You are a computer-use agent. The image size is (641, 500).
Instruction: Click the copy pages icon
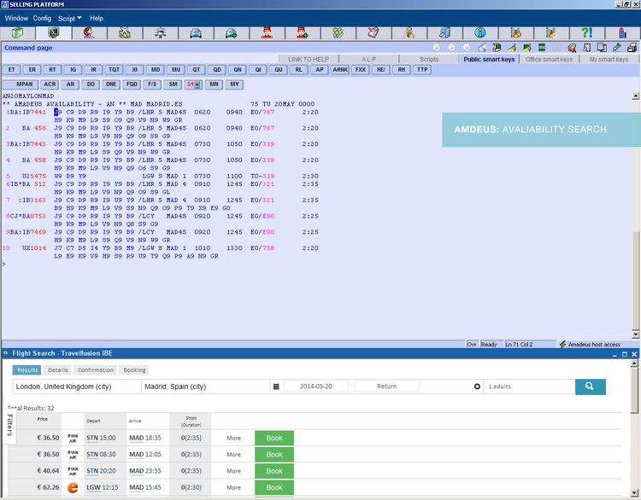click(x=602, y=48)
